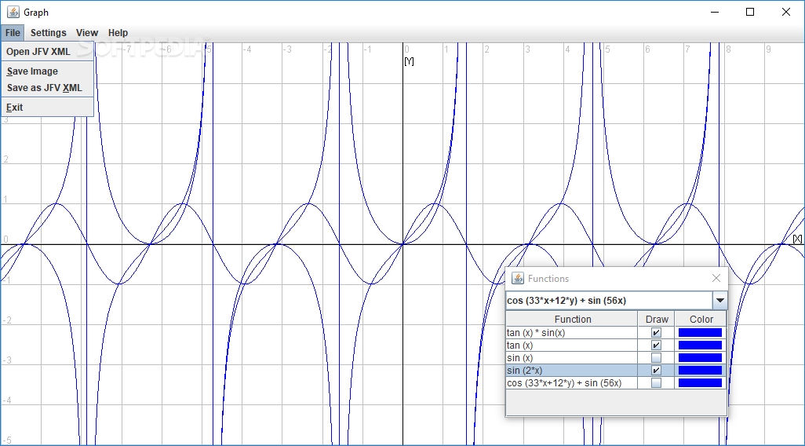Click the Function column header
The width and height of the screenshot is (805, 446).
(x=572, y=319)
